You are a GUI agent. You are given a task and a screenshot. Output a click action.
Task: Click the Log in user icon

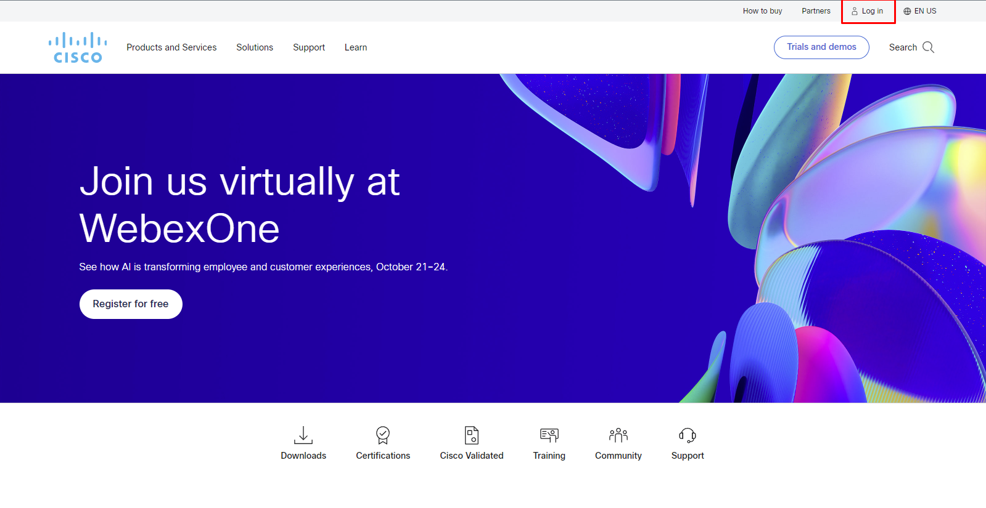tap(855, 11)
